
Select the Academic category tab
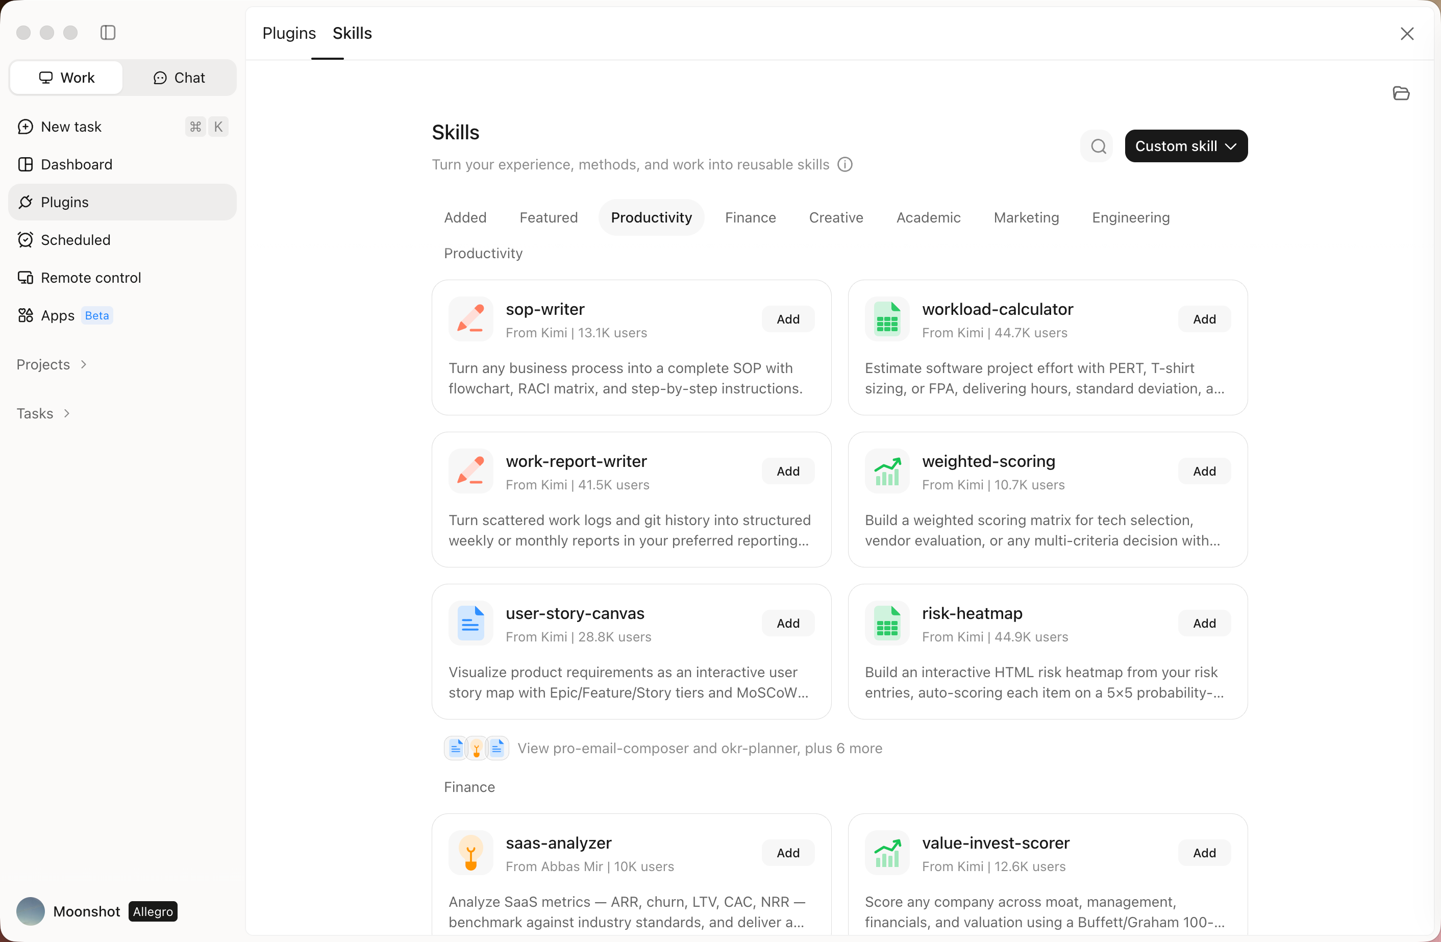click(928, 217)
